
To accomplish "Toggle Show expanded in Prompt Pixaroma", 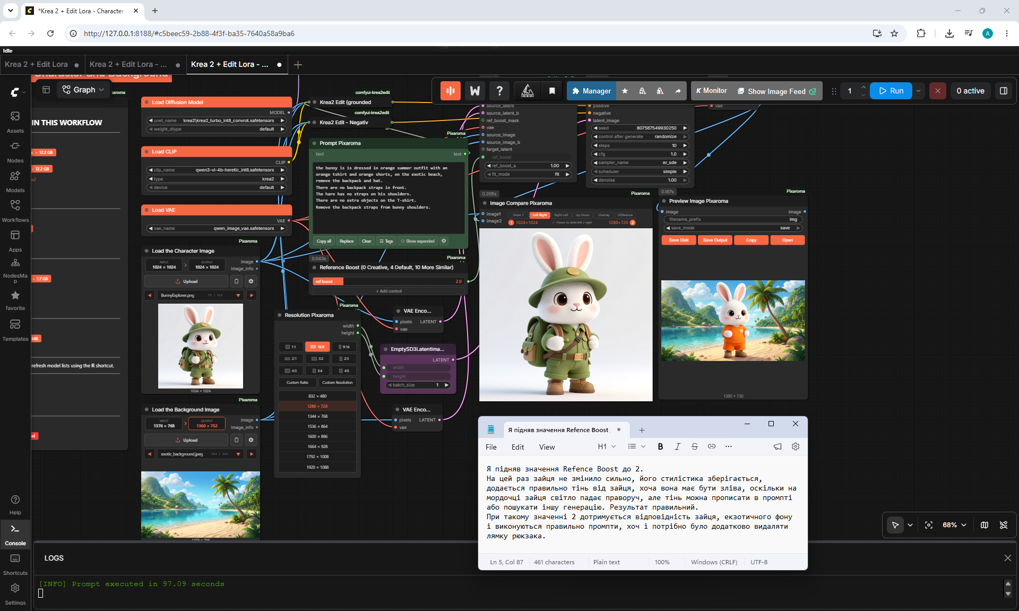I will point(418,241).
